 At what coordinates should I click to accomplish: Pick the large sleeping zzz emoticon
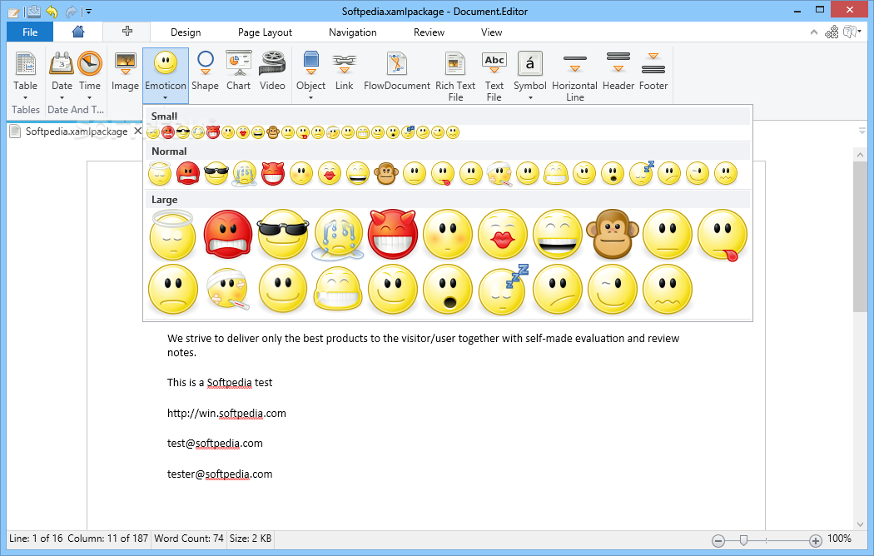point(504,290)
